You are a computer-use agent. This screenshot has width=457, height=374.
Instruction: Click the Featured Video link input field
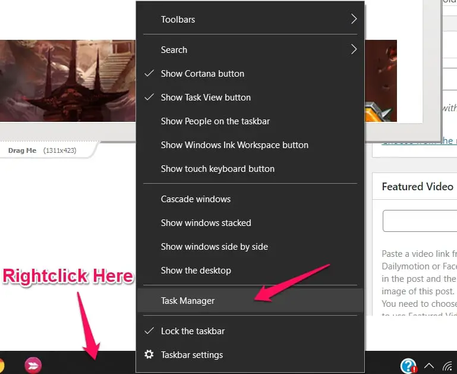click(x=420, y=221)
